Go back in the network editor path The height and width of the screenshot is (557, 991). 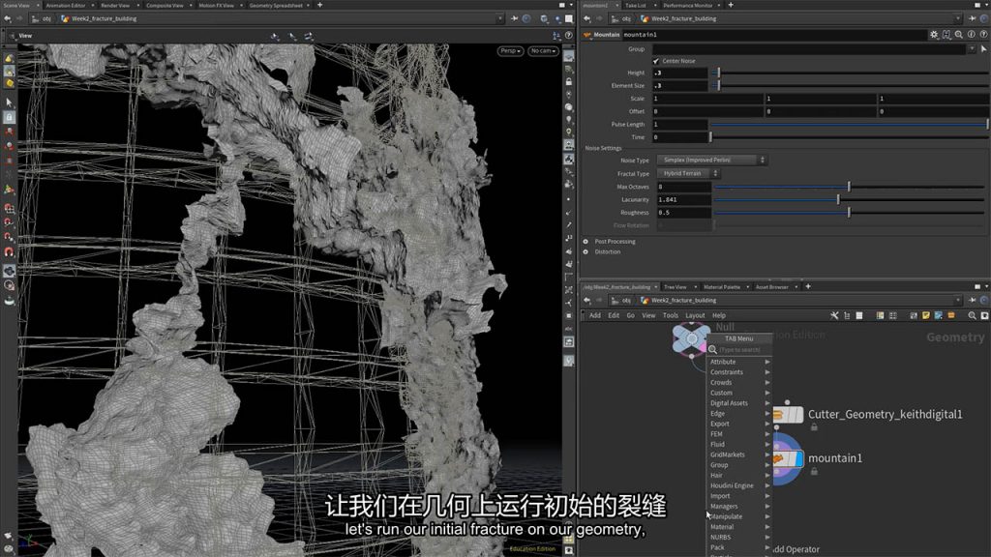coord(587,301)
